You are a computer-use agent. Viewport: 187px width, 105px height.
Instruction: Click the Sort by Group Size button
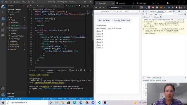(122, 20)
